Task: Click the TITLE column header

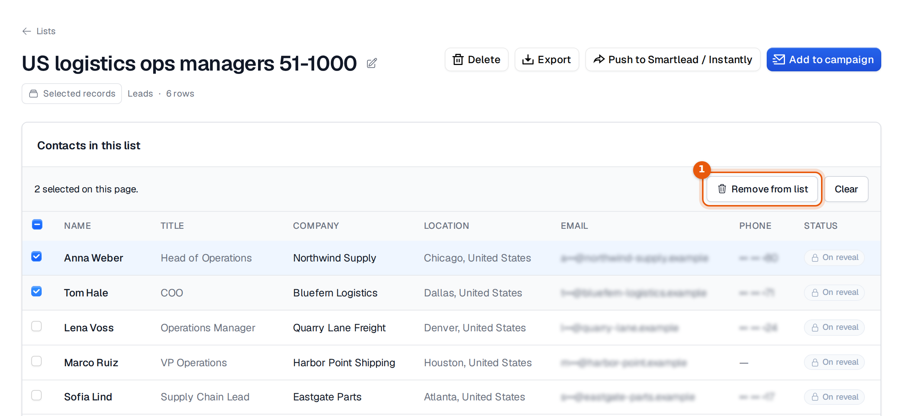Action: (x=172, y=226)
